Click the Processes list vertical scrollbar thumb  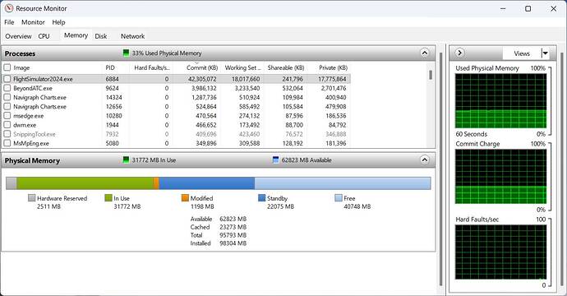pyautogui.click(x=431, y=75)
